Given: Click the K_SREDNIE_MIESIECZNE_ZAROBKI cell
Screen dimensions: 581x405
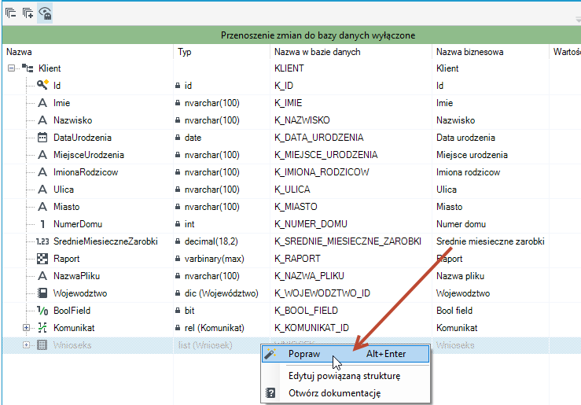Looking at the screenshot, I should coord(347,241).
